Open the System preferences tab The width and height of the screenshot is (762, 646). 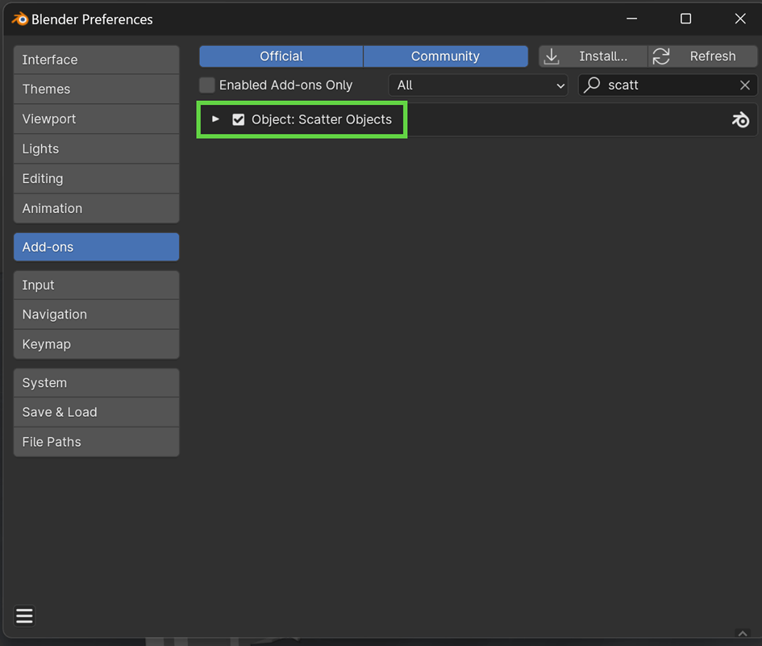97,383
